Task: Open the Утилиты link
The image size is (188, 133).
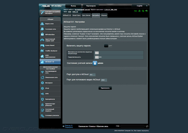Action: 92,126
